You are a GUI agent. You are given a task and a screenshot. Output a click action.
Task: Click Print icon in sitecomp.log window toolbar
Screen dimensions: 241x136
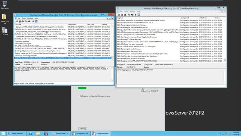point(23,22)
